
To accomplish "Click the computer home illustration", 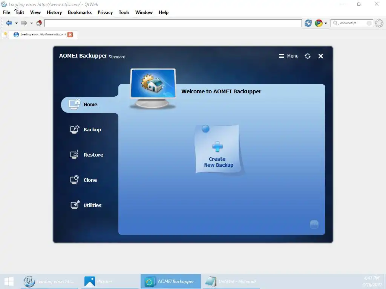I will 153,88.
